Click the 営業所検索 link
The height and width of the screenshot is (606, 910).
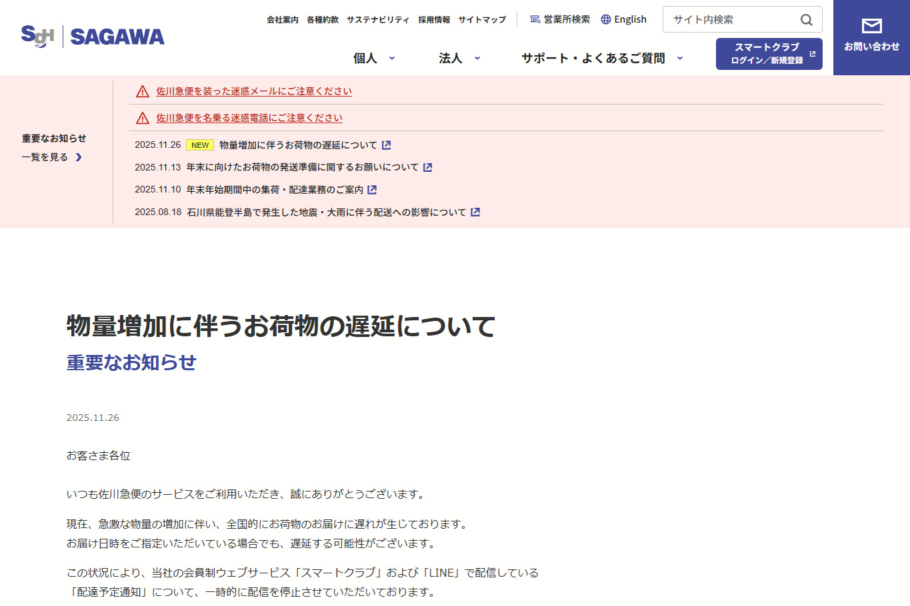point(560,19)
